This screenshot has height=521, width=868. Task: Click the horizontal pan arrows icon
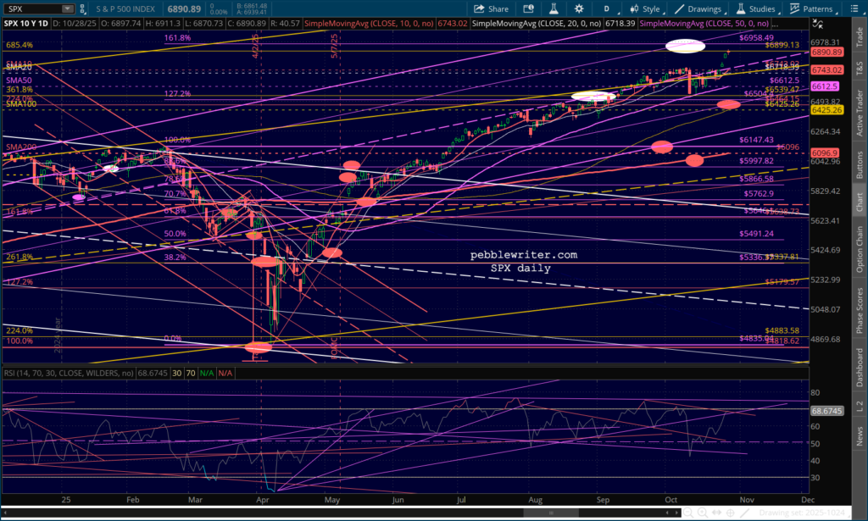716,513
